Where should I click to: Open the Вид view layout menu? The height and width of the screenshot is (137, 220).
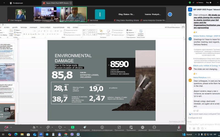[x=209, y=2]
